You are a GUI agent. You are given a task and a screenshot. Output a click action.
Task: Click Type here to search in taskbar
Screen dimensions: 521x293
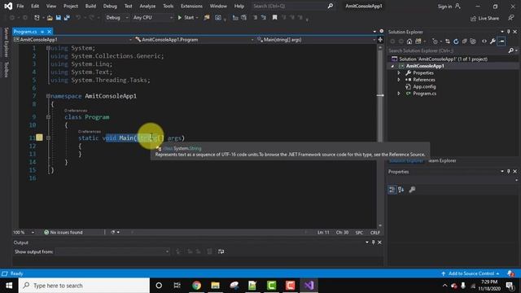click(84, 286)
